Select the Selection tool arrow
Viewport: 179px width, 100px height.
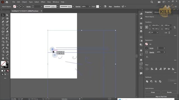tap(3, 15)
